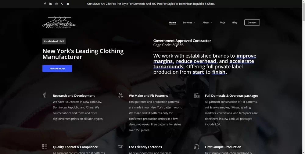Click the factory icon beside Overseas packages
This screenshot has width=305, height=154.
pos(197,95)
